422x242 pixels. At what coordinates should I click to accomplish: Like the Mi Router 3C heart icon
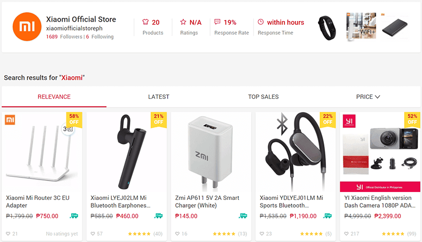click(x=8, y=234)
